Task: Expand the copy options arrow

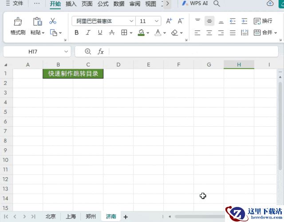Action: [x=60, y=33]
